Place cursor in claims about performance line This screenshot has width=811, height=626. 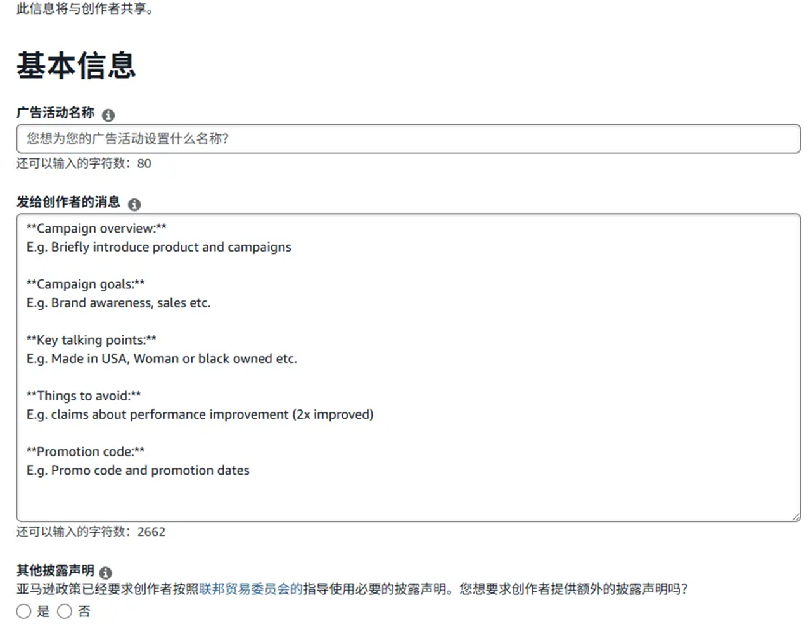(x=200, y=414)
